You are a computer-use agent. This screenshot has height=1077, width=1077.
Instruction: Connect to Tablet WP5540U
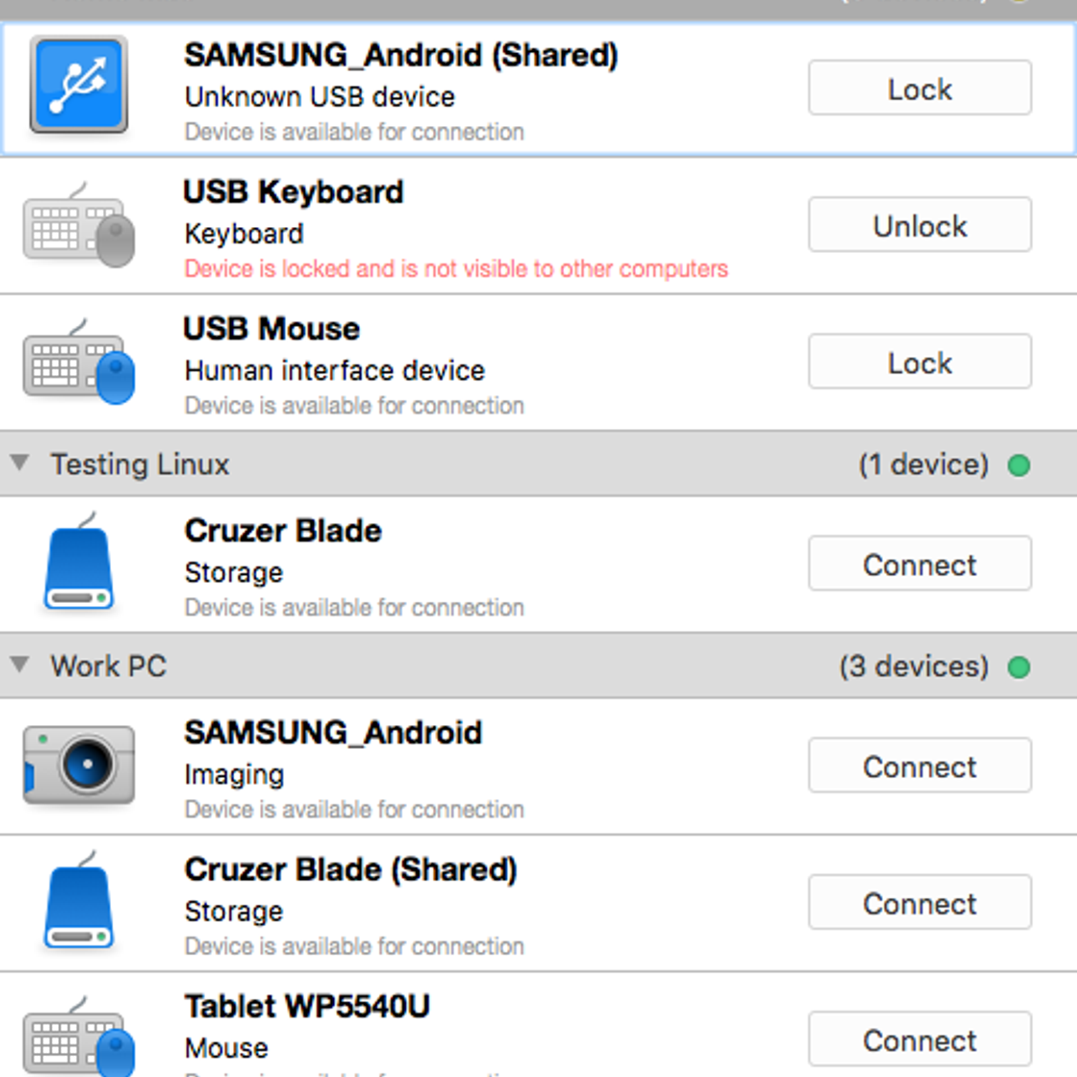point(919,1039)
